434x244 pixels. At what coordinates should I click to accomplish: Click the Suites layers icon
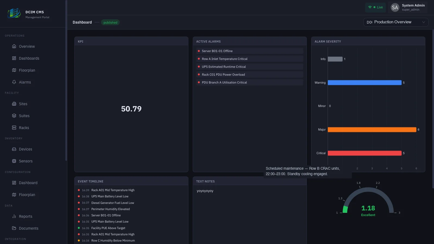pos(14,116)
